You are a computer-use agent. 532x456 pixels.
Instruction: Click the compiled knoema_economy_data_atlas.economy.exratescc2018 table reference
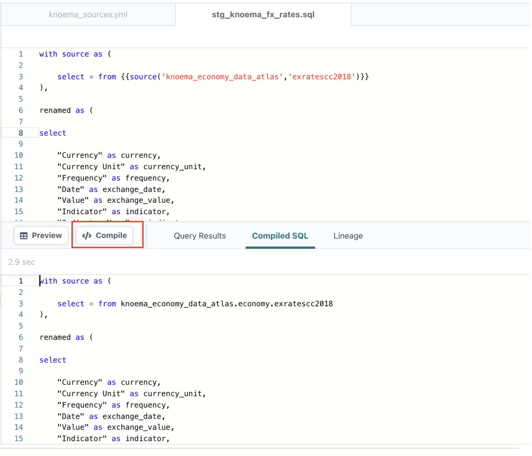pos(227,304)
